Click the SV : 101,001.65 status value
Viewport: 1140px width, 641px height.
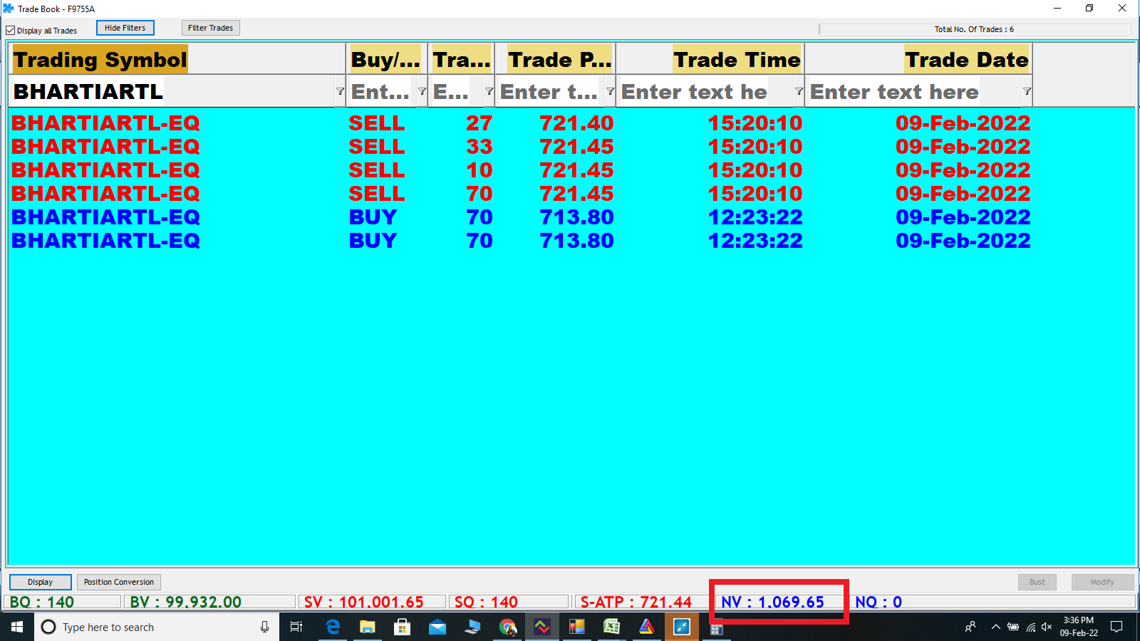click(x=363, y=602)
